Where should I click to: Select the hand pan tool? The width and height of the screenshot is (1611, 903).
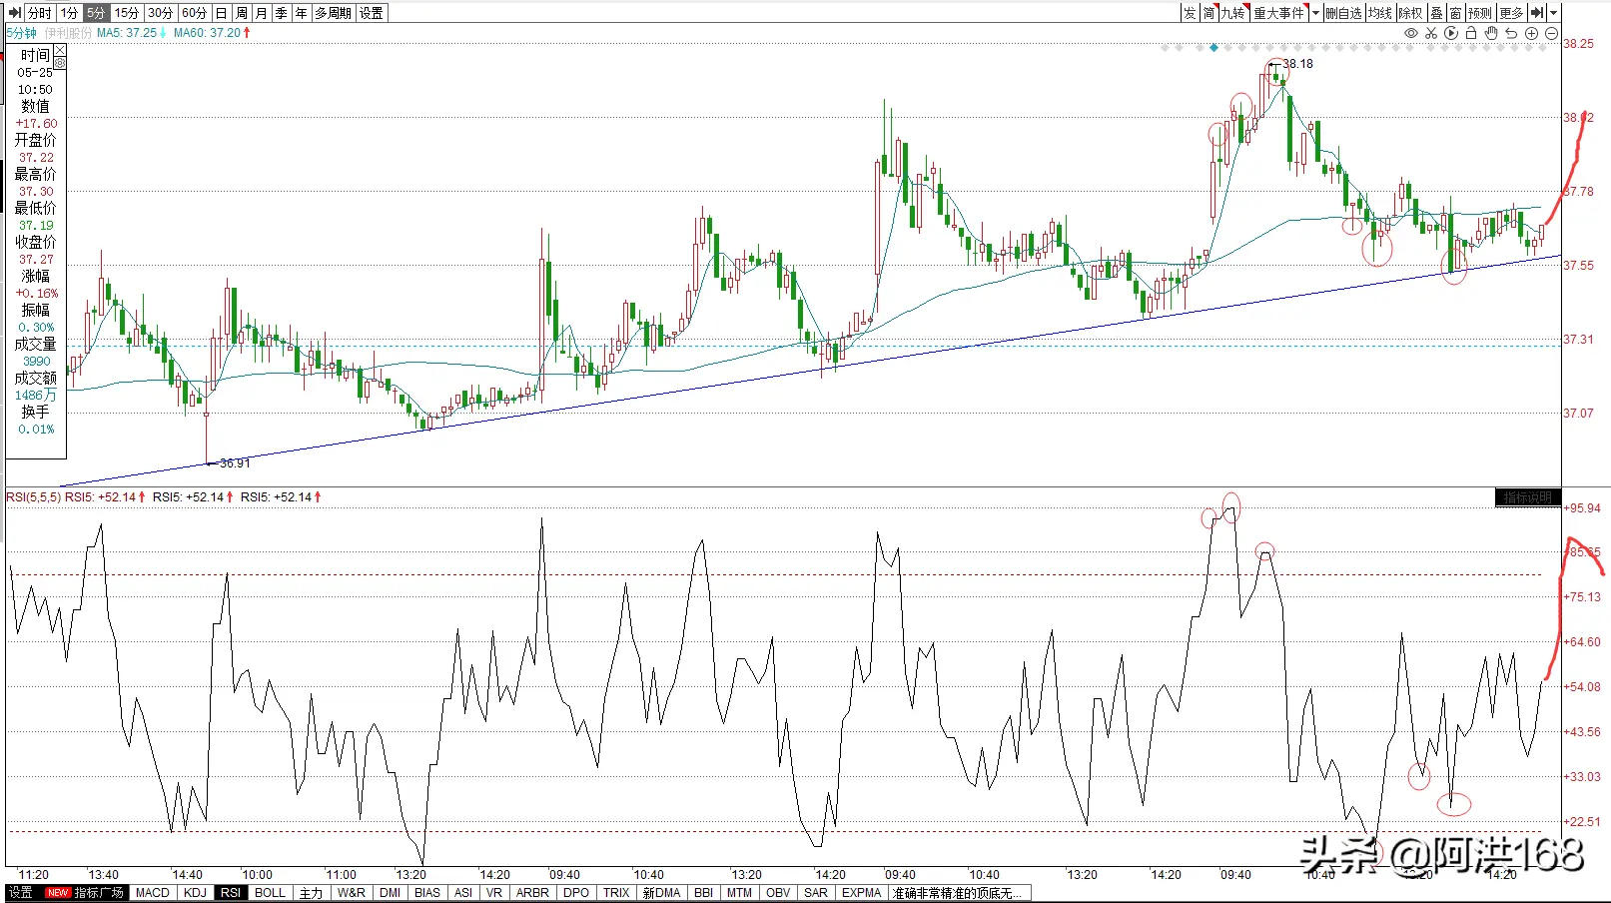[x=1490, y=33]
